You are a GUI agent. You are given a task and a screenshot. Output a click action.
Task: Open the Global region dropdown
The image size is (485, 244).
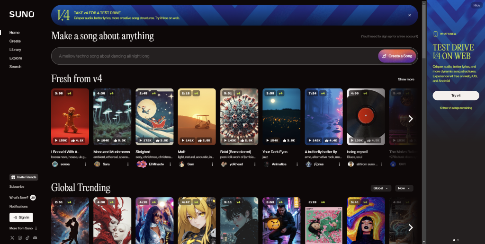pyautogui.click(x=381, y=188)
